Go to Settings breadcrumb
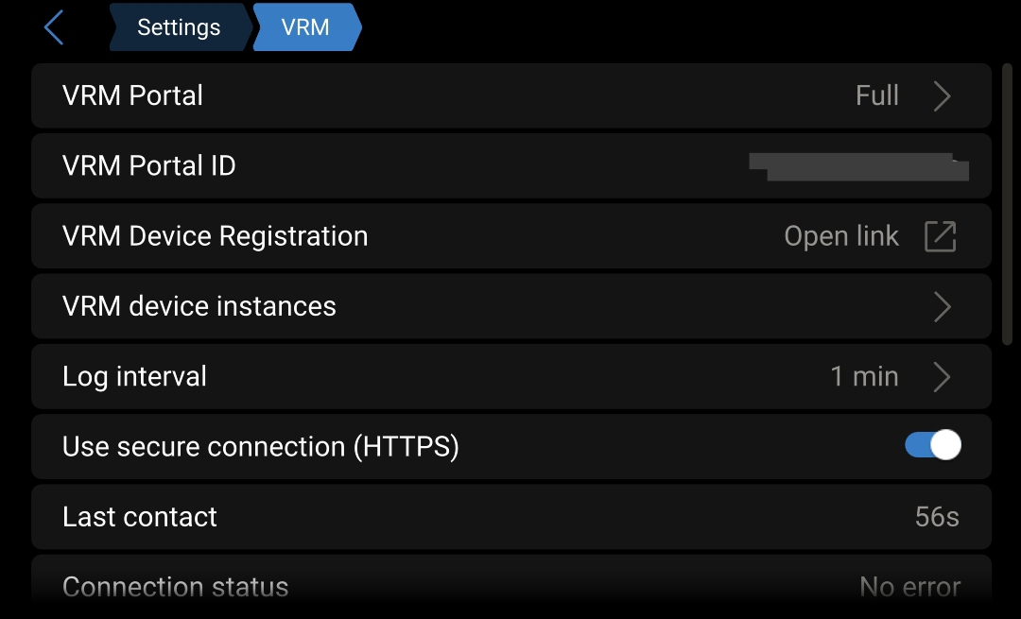The height and width of the screenshot is (619, 1021). click(x=179, y=27)
